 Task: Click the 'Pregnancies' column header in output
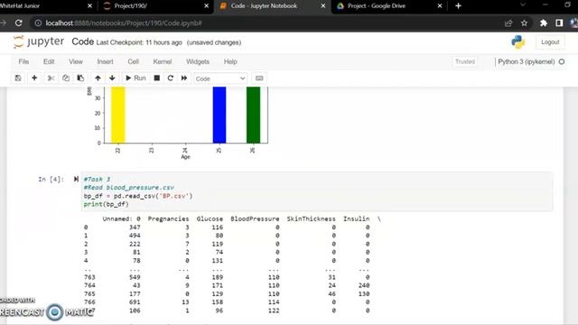(168, 218)
